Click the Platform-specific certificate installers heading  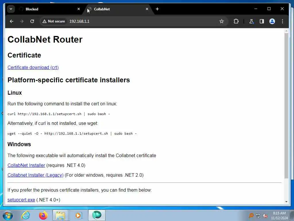point(69,80)
